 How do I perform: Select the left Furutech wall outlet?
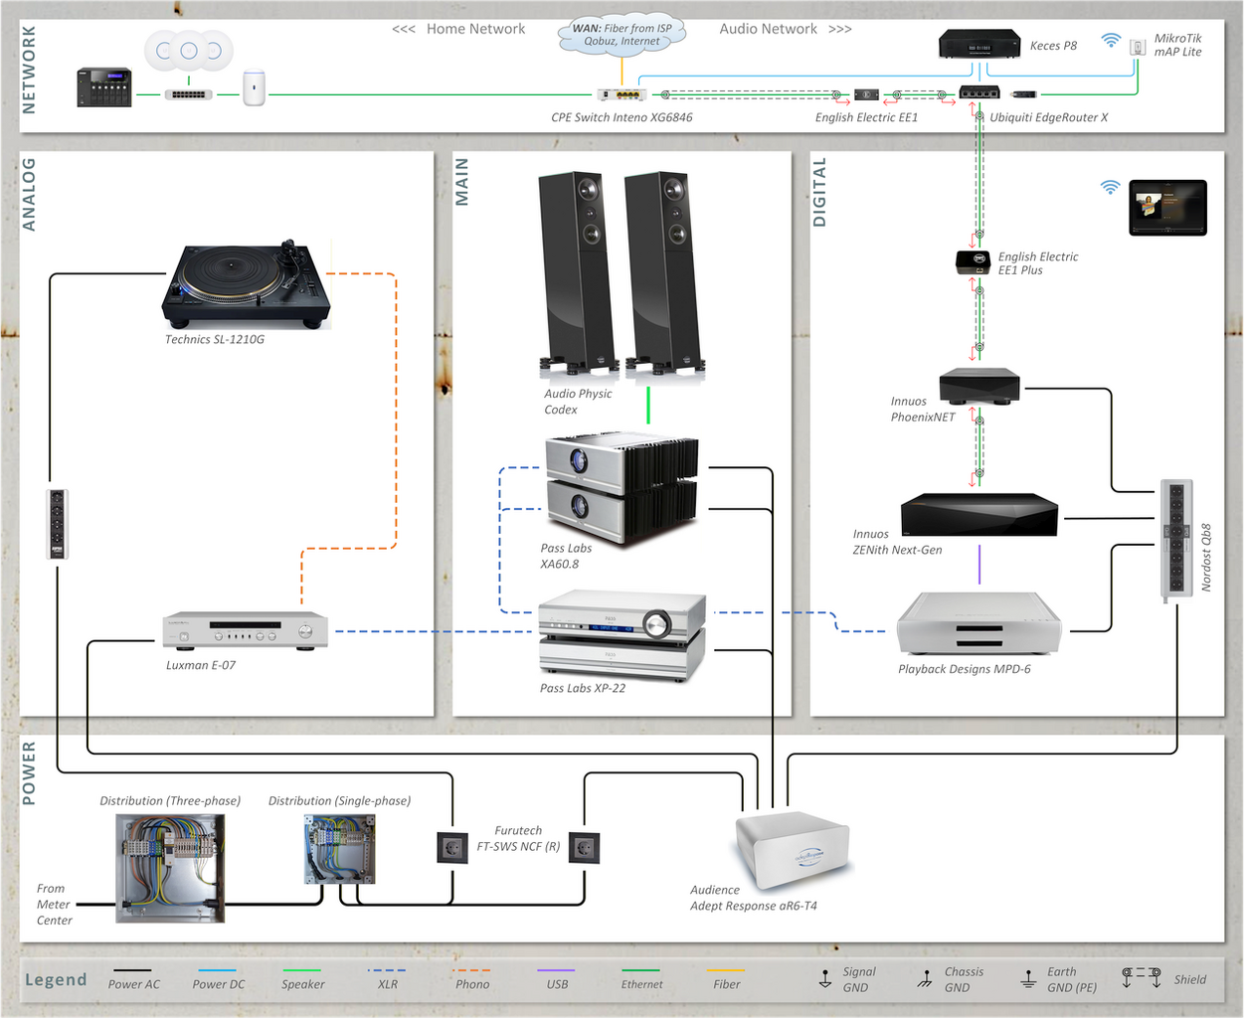453,847
